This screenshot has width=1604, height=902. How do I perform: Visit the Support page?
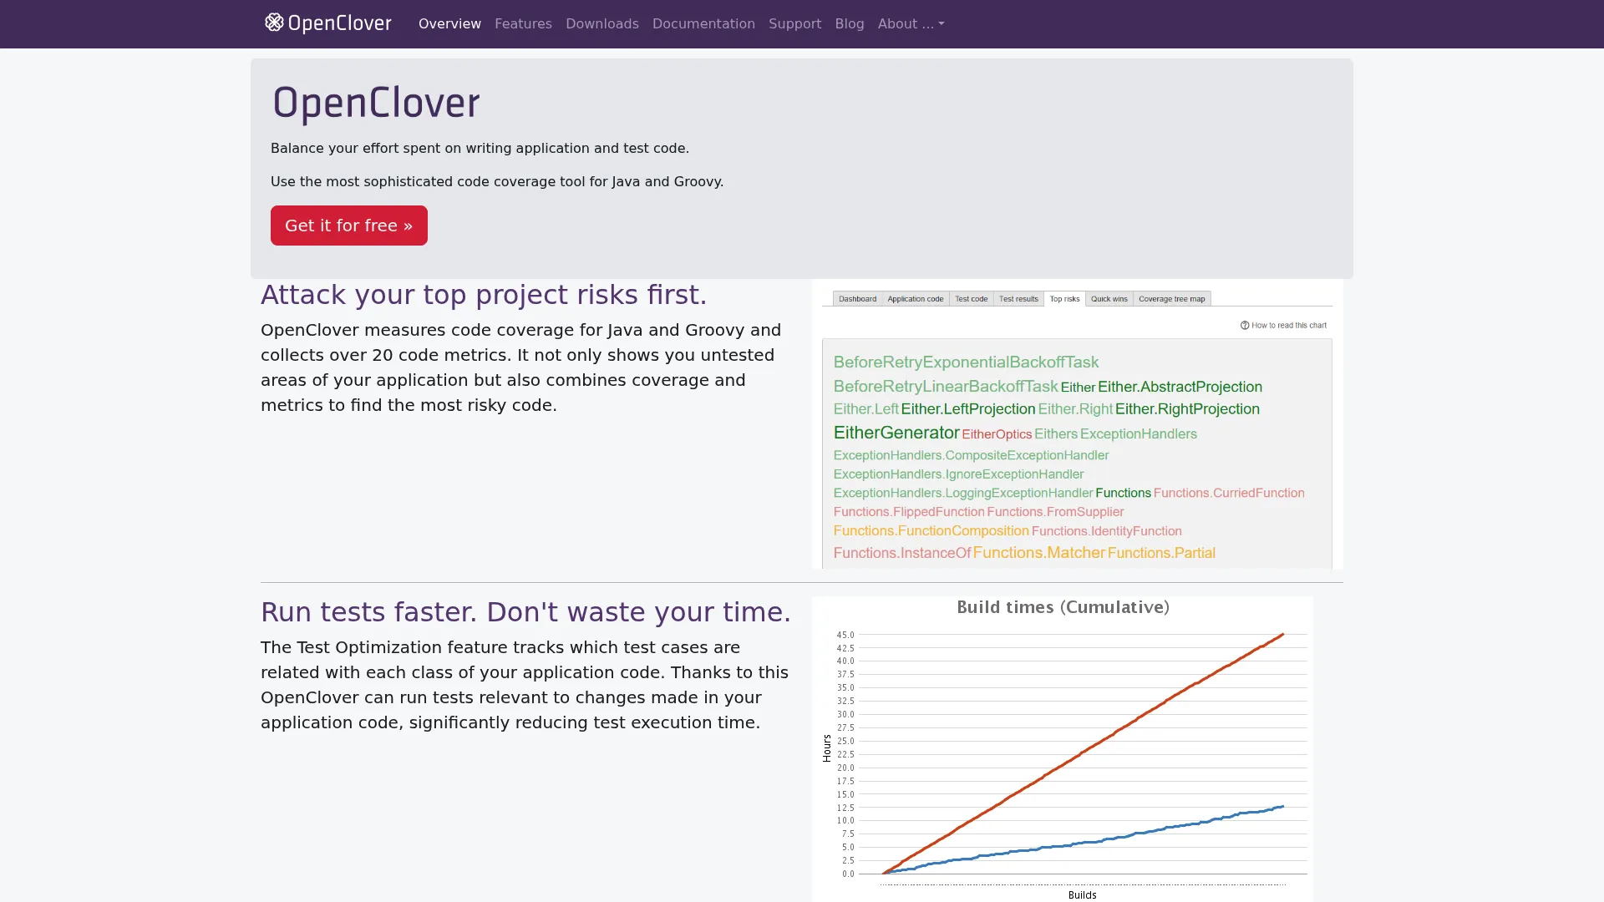tap(794, 23)
